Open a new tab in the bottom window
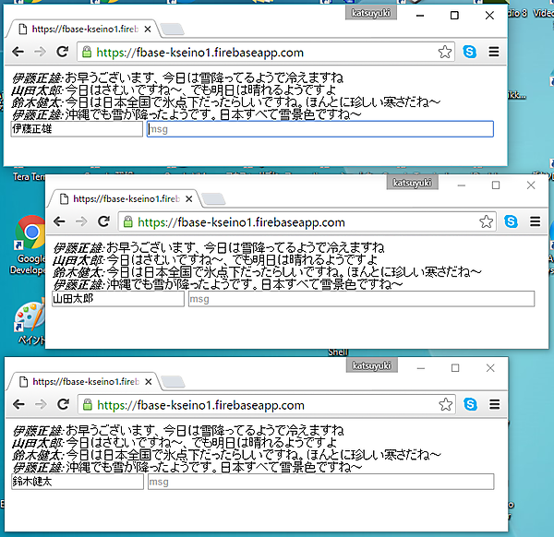Screen dimensions: 554x537 (173, 382)
